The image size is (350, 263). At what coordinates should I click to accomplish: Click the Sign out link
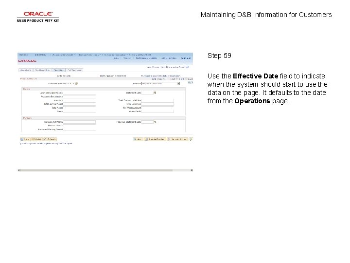[x=186, y=58]
